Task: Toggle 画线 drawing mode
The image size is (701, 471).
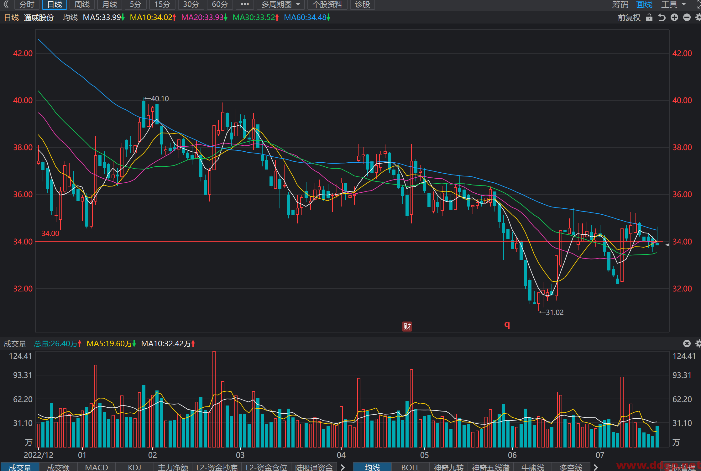Action: pos(644,4)
